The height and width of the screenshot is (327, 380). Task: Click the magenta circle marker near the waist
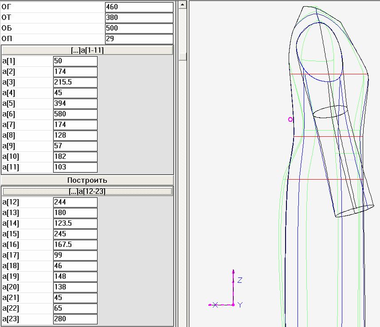(290, 119)
